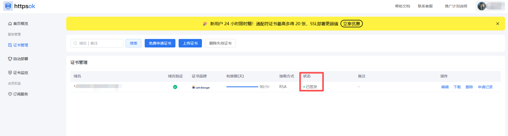
Task: Click the 立享优惠 link in banner
Action: point(351,24)
